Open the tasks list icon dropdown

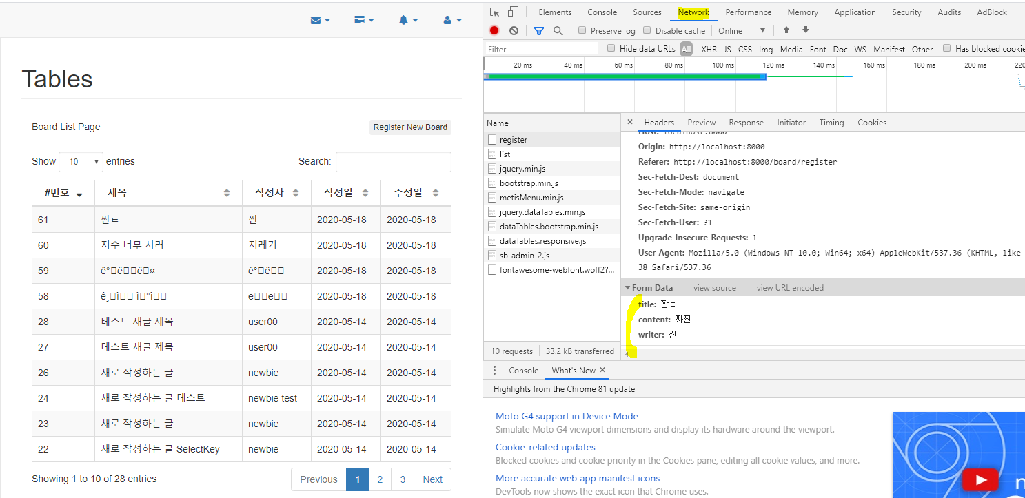[x=364, y=20]
